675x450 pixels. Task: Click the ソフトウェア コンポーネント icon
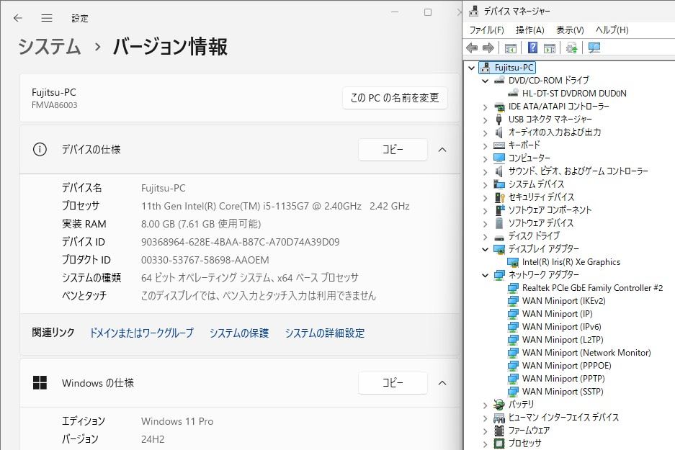click(x=499, y=210)
